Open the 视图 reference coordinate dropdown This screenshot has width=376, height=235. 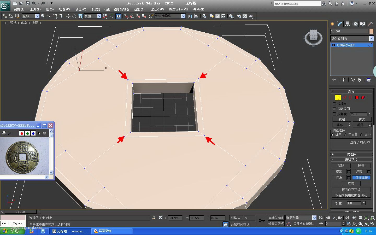(92, 16)
